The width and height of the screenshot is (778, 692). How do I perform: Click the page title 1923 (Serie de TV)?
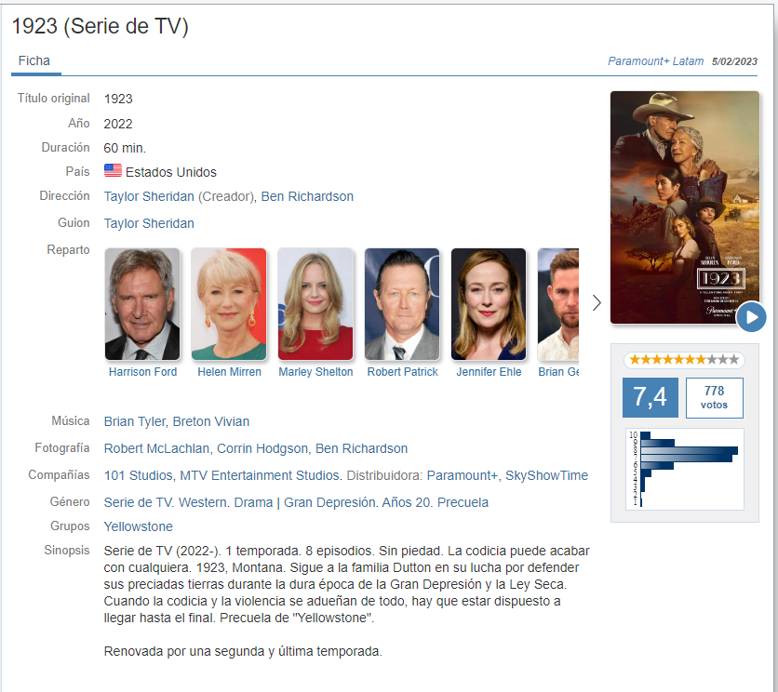click(x=101, y=26)
